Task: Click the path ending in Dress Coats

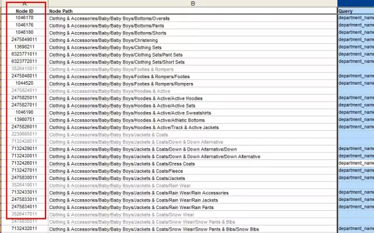Action: tap(122, 164)
